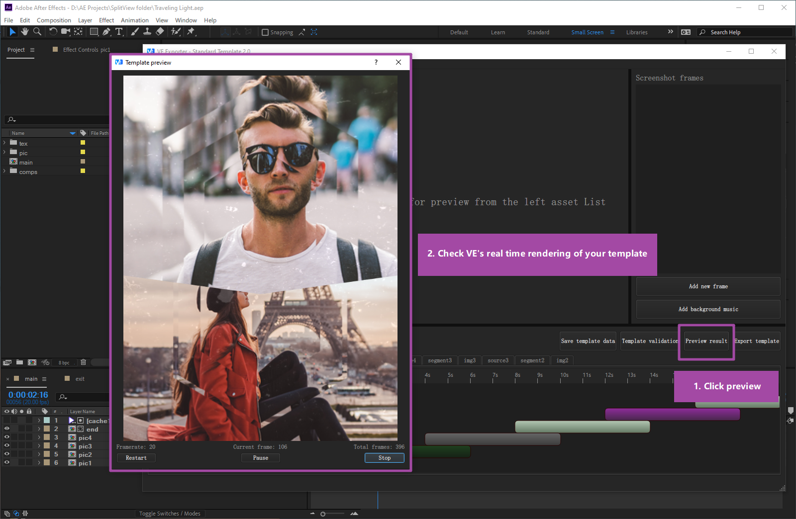Screen dimensions: 796x519
Task: Click the Pause button in Template preview
Action: (261, 458)
